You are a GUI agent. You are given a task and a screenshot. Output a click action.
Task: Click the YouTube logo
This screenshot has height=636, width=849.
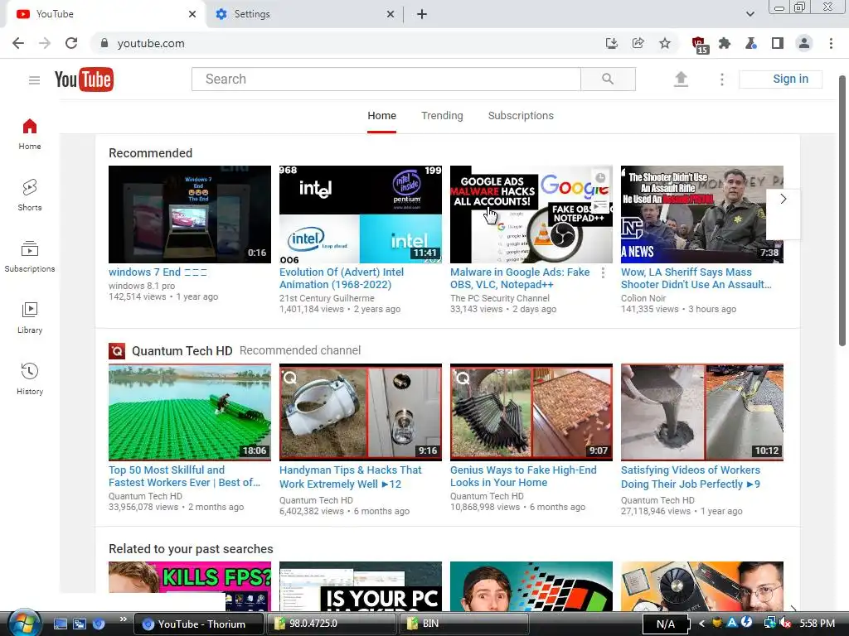tap(84, 79)
